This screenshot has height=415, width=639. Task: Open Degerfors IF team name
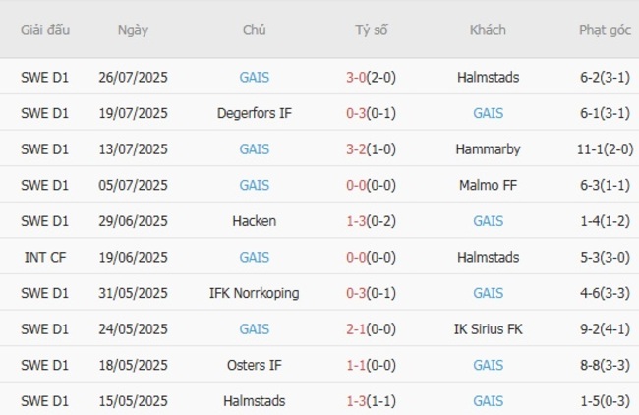click(x=255, y=113)
